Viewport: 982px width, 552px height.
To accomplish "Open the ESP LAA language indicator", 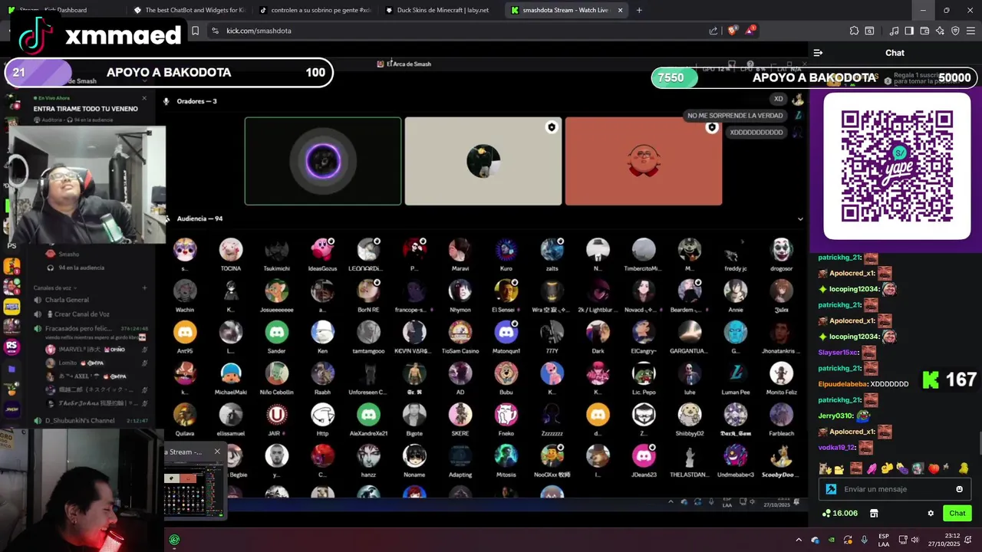I will click(884, 540).
